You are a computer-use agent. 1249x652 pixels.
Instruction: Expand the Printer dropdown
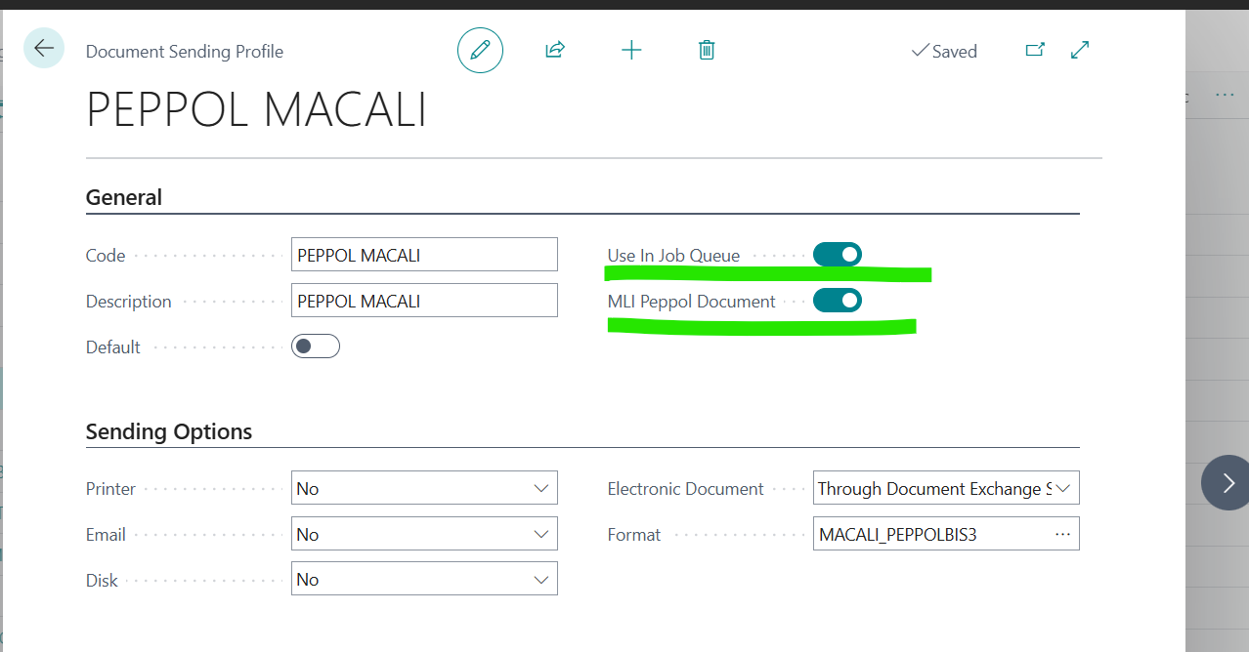[x=424, y=488]
